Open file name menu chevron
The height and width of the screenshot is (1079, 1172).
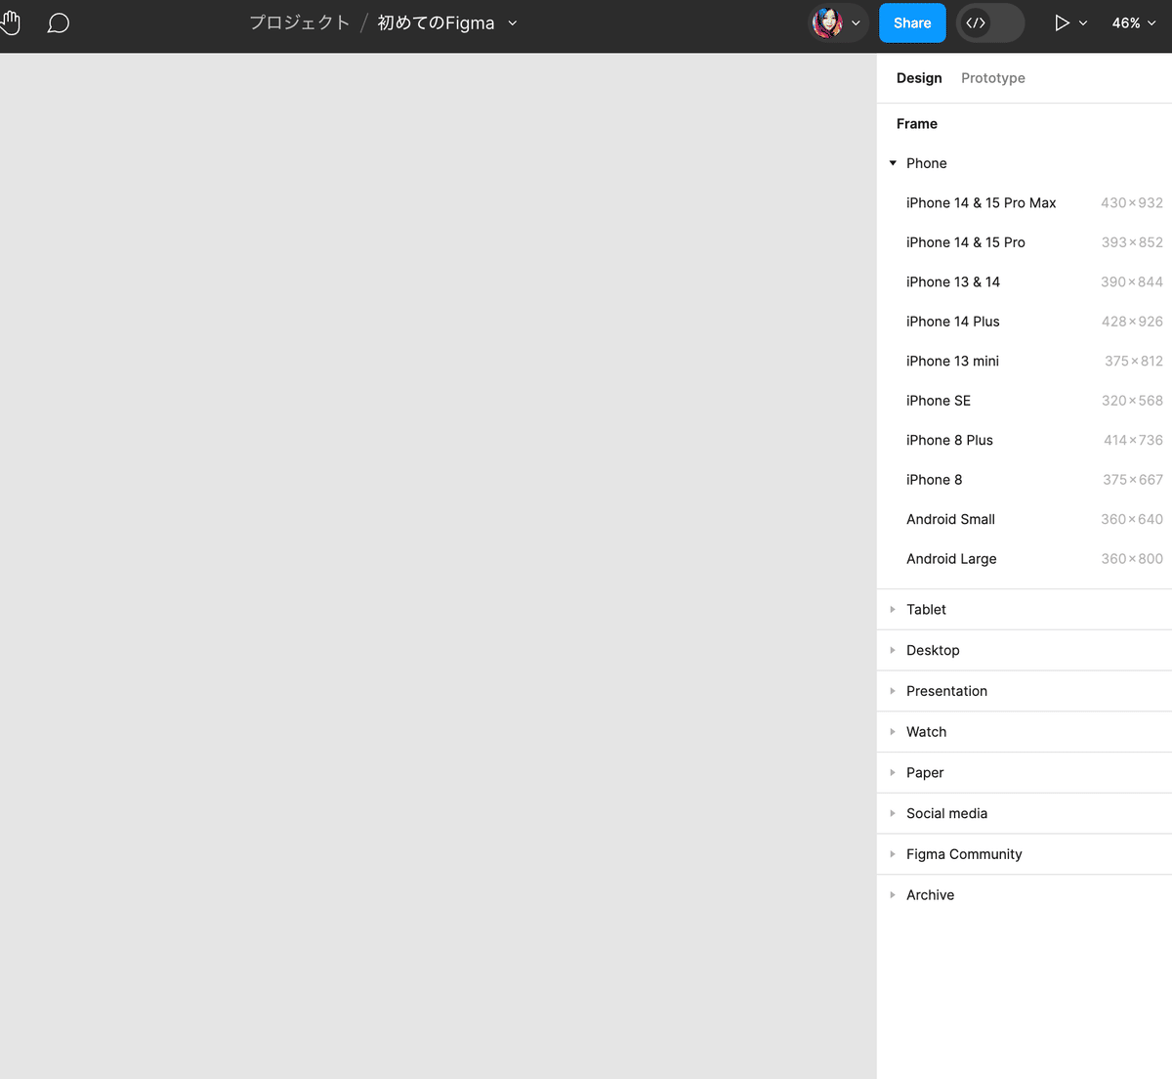[513, 22]
